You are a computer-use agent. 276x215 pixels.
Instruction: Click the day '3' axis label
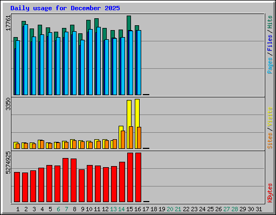pyautogui.click(x=34, y=209)
